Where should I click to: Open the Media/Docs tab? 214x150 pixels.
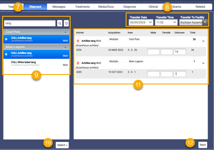[106, 7]
